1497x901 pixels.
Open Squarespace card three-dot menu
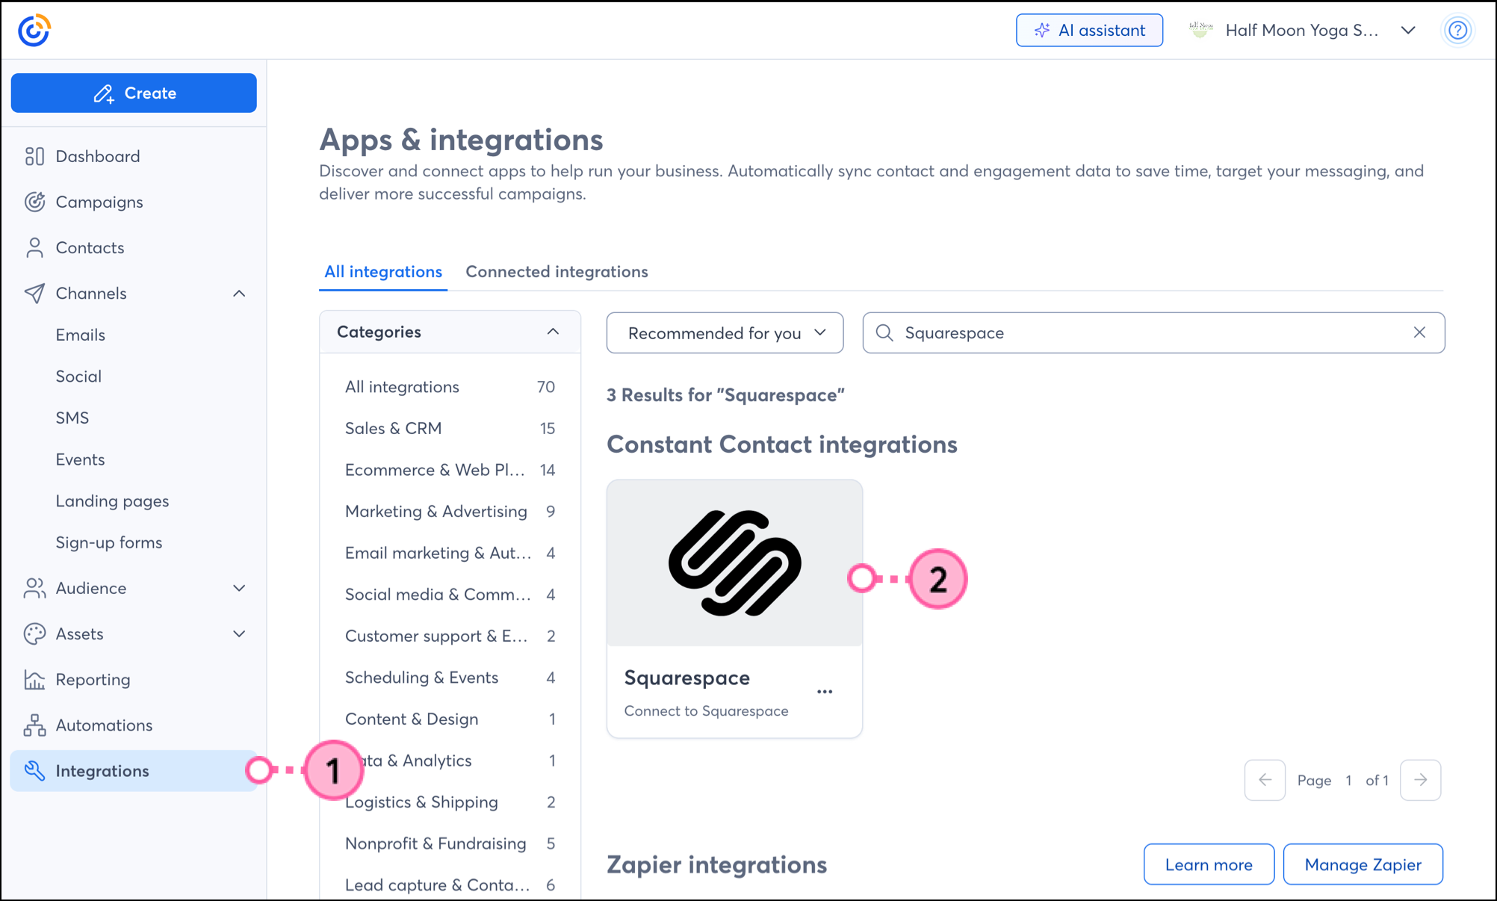825,692
